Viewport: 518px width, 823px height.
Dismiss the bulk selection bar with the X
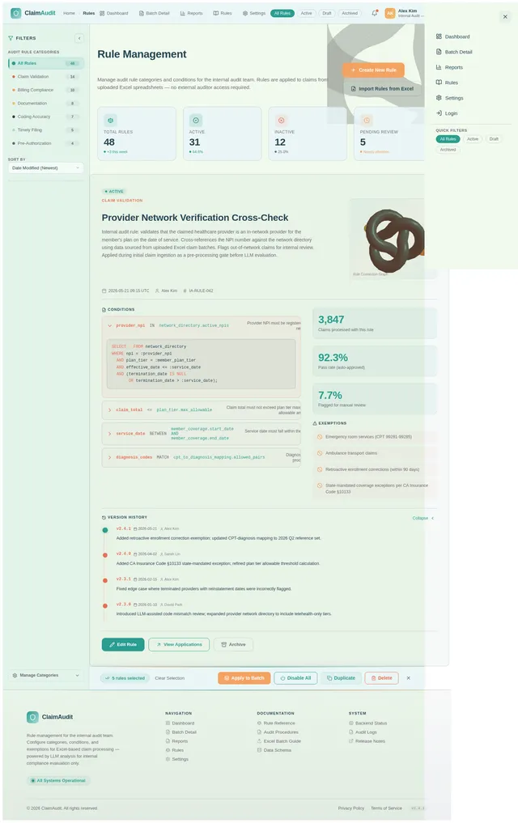click(x=408, y=678)
